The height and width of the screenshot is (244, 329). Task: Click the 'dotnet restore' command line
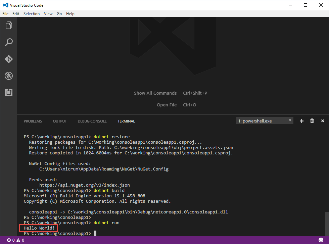point(77,137)
